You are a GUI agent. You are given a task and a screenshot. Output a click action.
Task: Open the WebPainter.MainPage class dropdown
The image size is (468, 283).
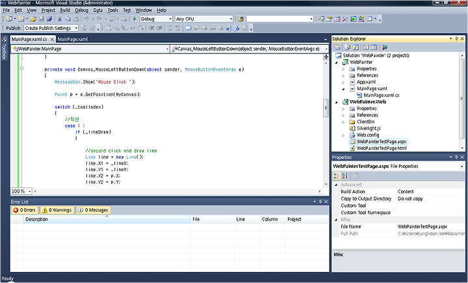point(167,49)
